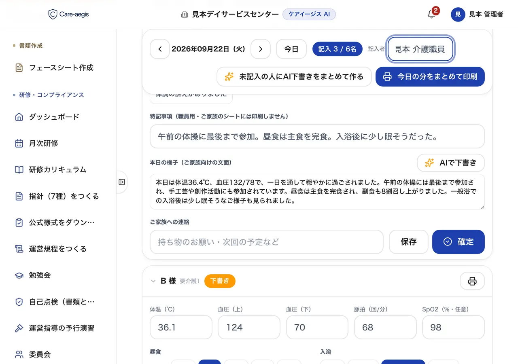Click the 保存 button
The width and height of the screenshot is (518, 364).
coord(409,242)
